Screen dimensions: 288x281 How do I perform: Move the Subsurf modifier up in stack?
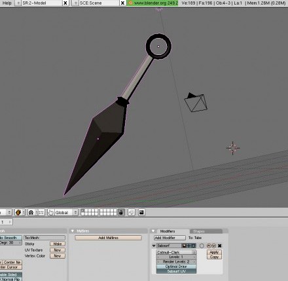coord(209,246)
